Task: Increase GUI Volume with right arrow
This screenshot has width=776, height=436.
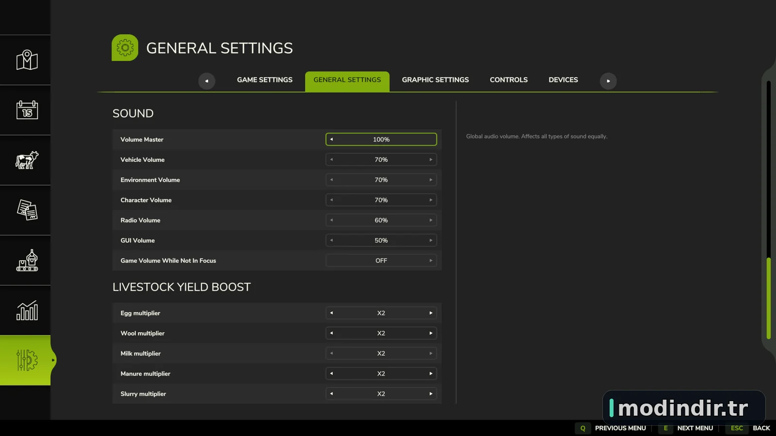Action: coord(431,240)
